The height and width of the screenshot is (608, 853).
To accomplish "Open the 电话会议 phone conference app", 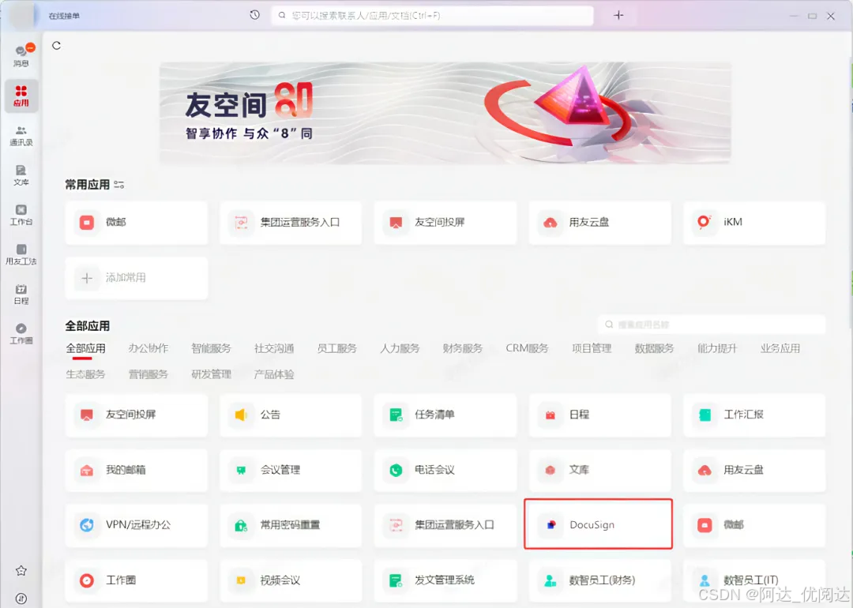I will tap(445, 471).
